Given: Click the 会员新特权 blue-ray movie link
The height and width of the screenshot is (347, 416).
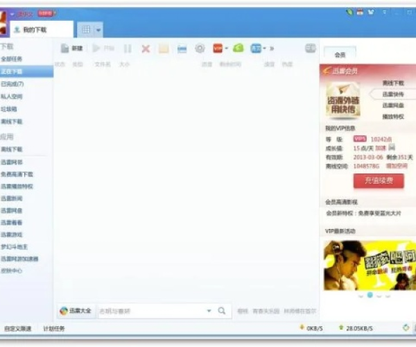Looking at the screenshot, I should (x=363, y=213).
